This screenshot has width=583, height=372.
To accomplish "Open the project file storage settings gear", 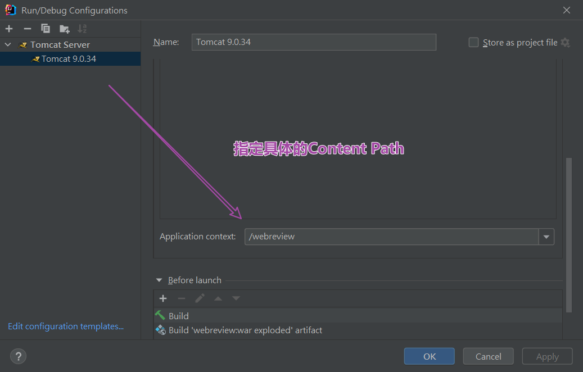I will (x=565, y=42).
